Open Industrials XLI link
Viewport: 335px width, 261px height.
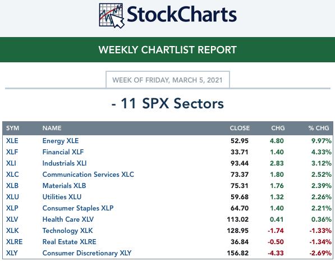point(65,163)
